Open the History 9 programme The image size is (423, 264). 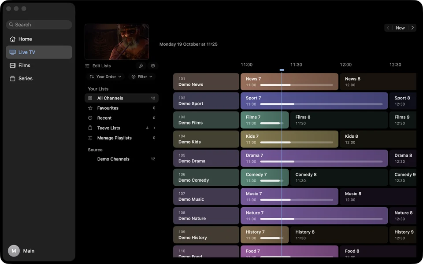(403, 235)
